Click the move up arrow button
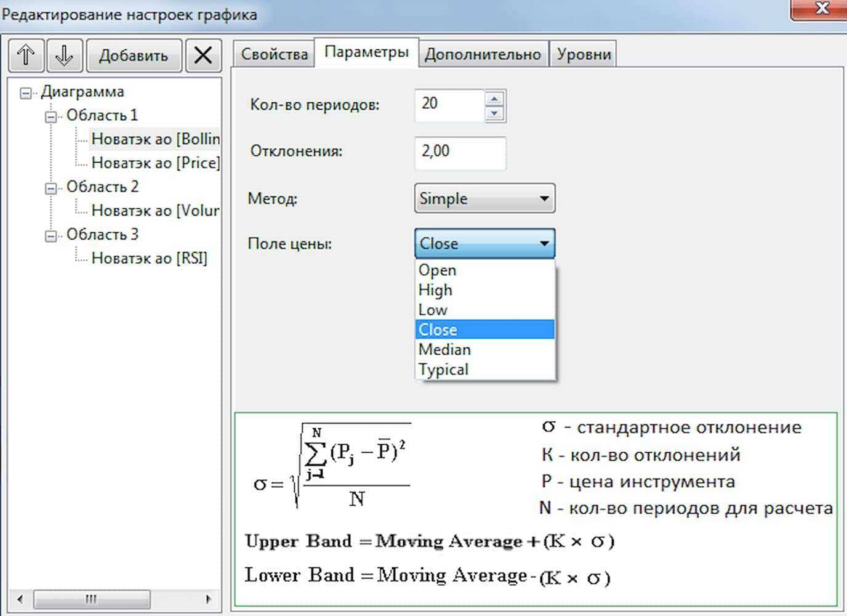847x616 pixels. click(26, 55)
